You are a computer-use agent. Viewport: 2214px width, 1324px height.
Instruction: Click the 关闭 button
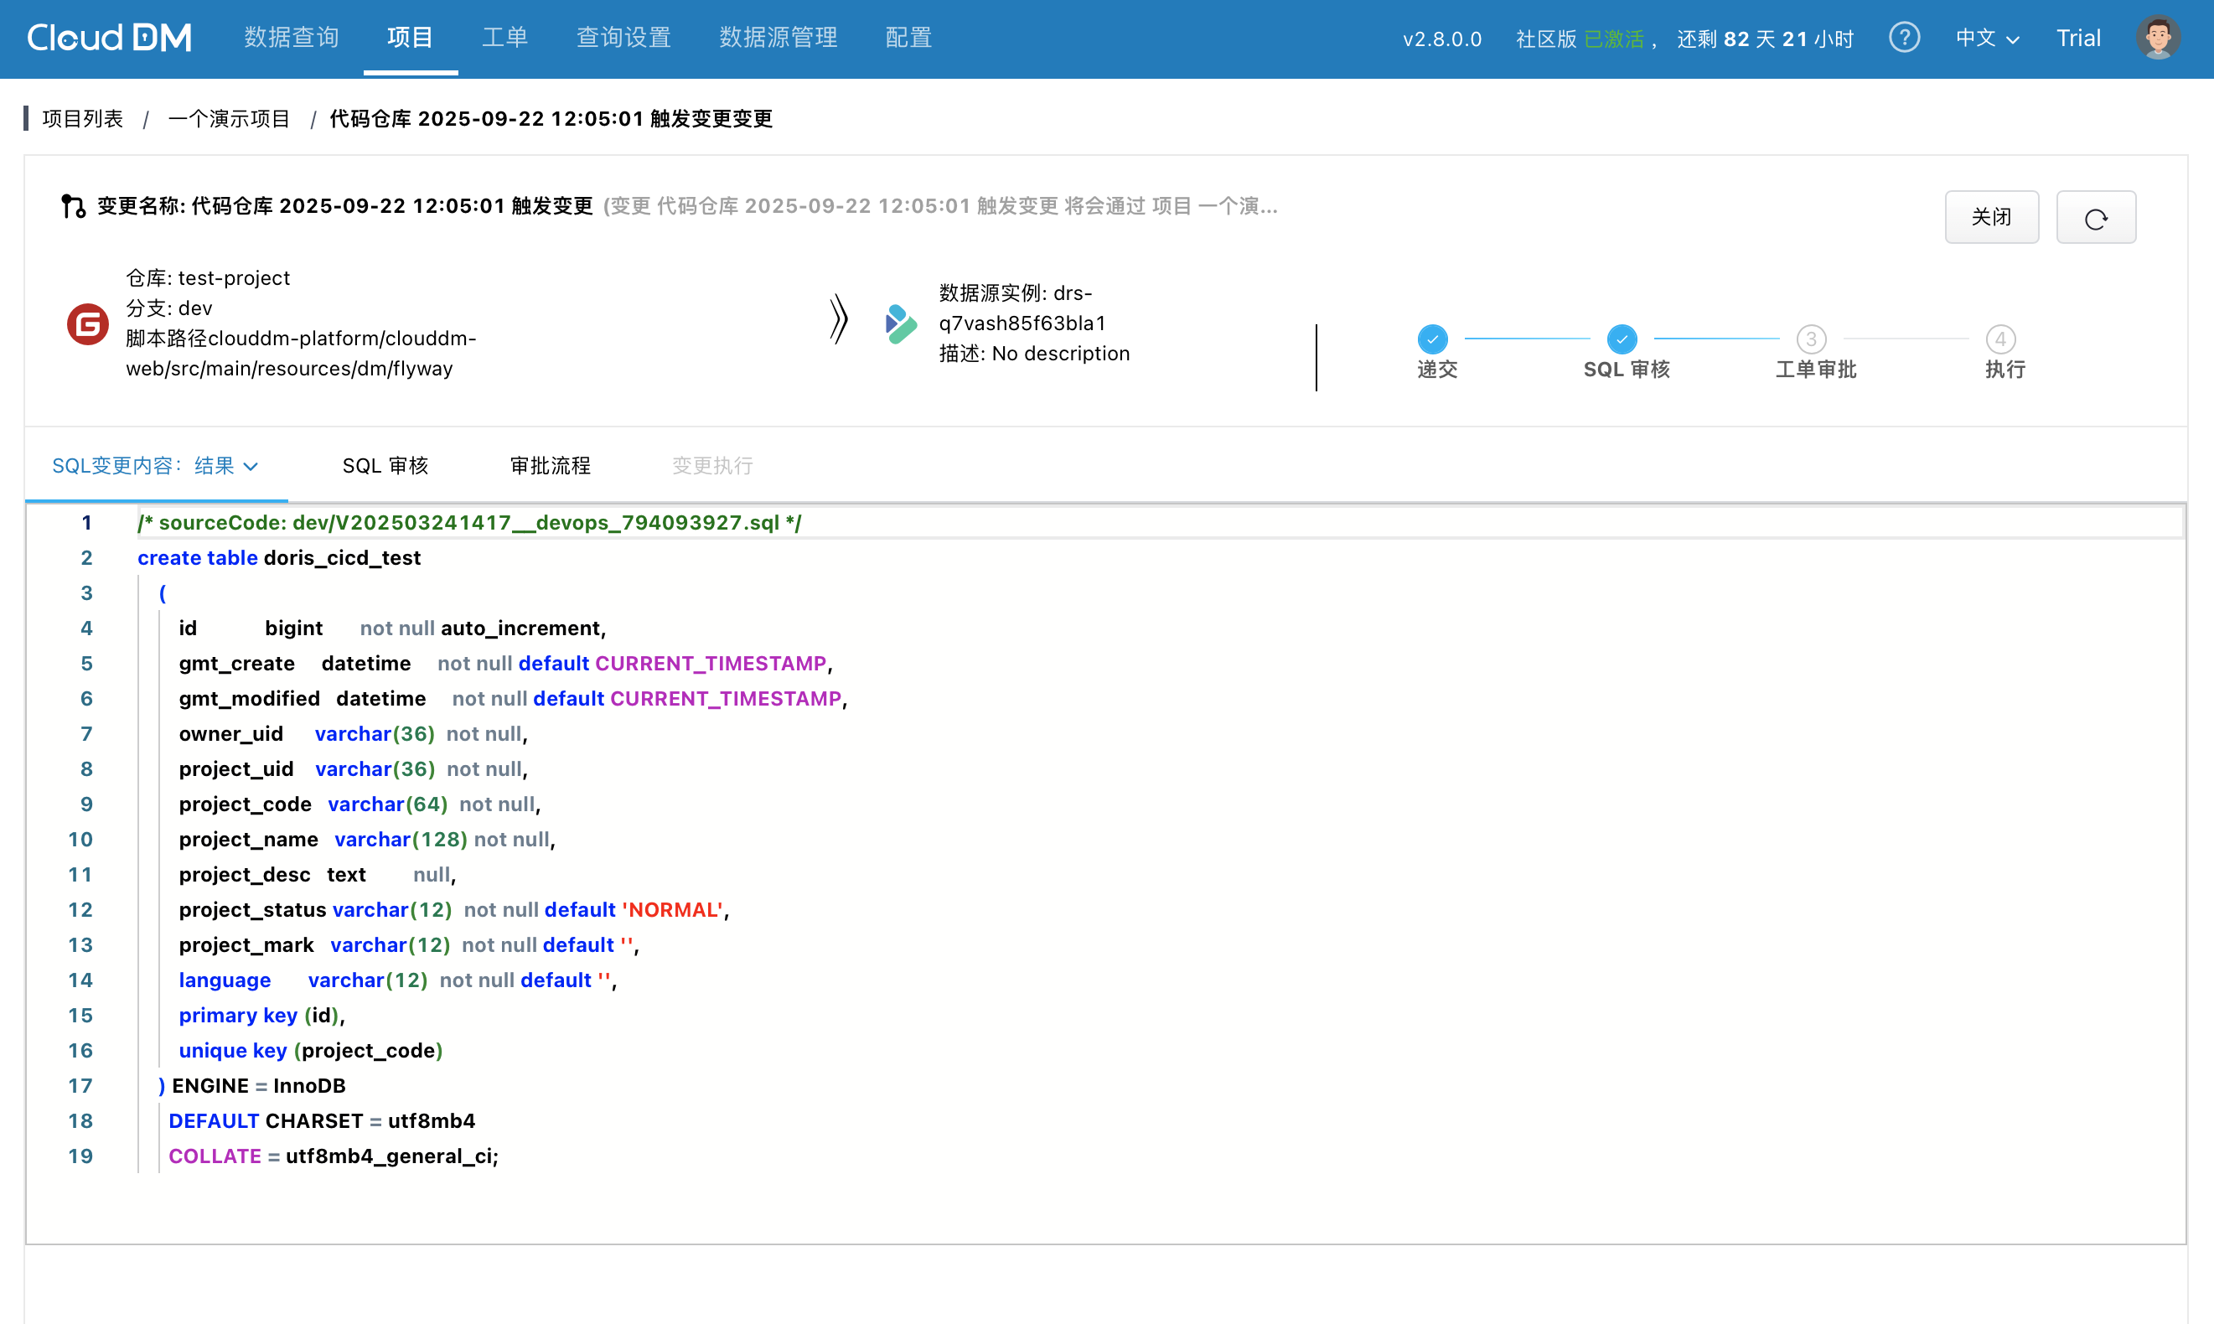click(x=1990, y=218)
